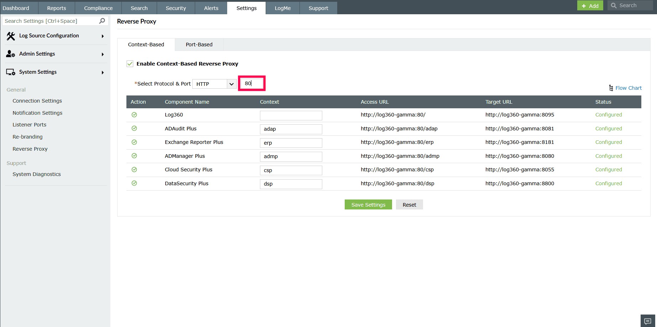This screenshot has width=657, height=327.
Task: Toggle Enable Context-Based Reverse Proxy checkbox
Action: pos(130,64)
